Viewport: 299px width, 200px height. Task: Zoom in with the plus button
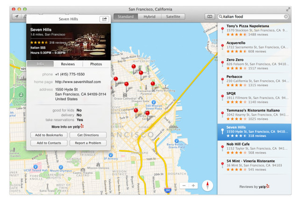[x=193, y=186]
